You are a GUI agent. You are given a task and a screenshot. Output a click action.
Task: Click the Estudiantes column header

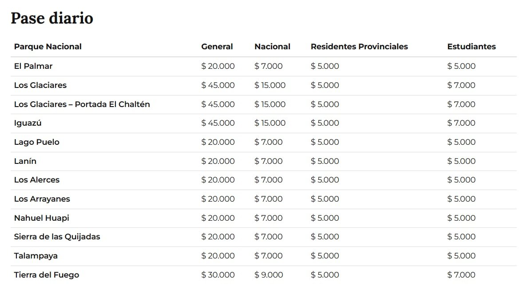471,47
